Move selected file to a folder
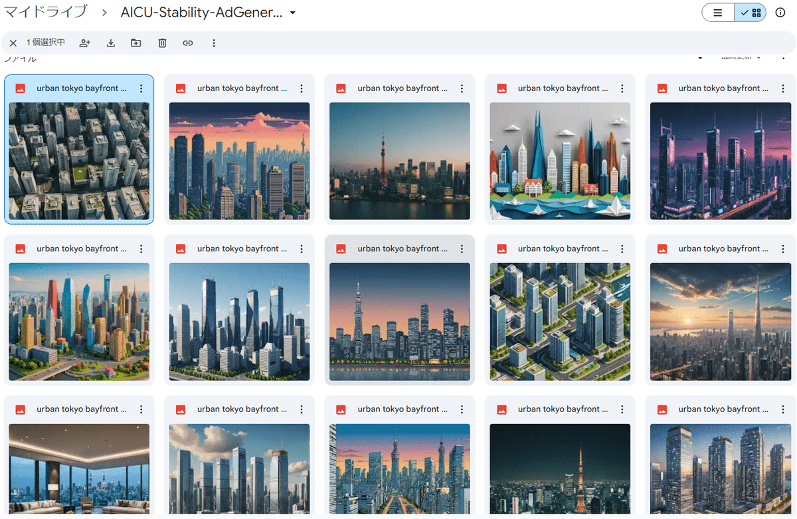The width and height of the screenshot is (797, 519). point(136,43)
